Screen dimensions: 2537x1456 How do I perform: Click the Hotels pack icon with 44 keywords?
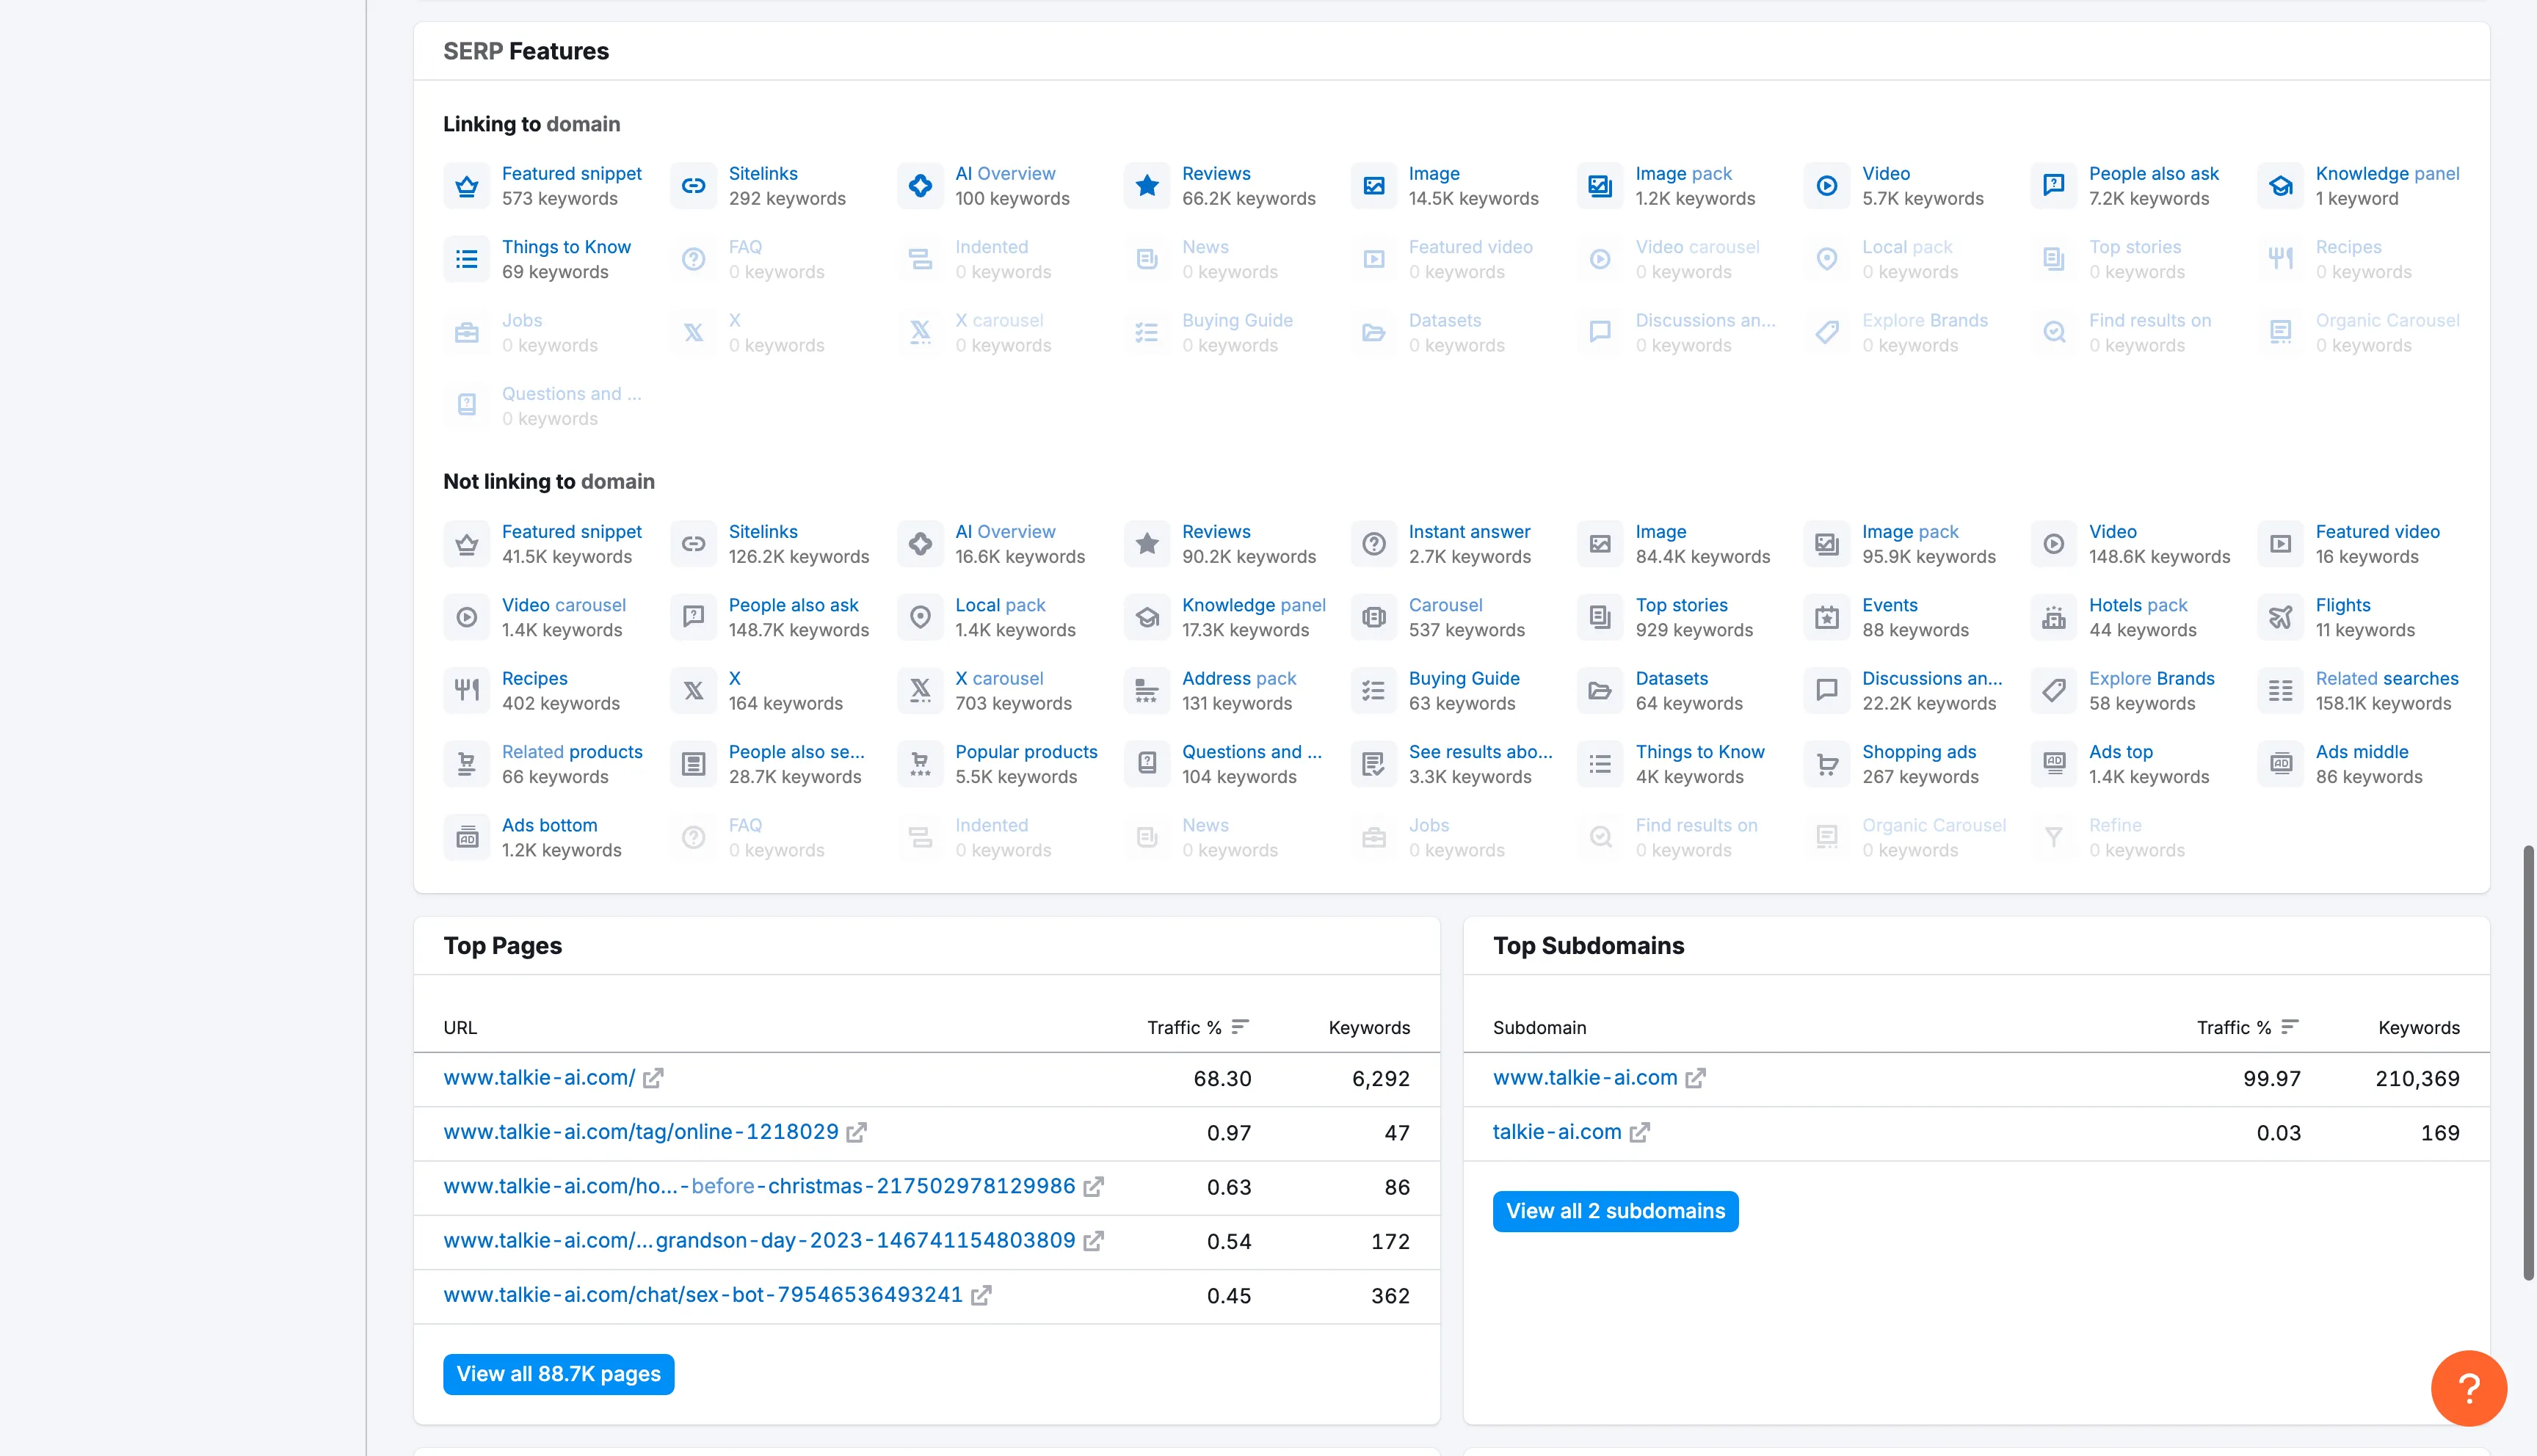click(x=2054, y=617)
